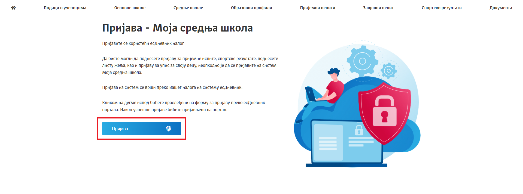
Task: Click paragraph starting Кликом на дугме
Action: tap(184, 106)
